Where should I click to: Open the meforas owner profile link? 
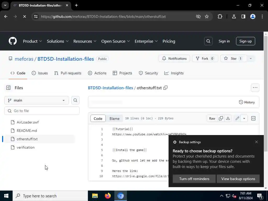point(24,59)
